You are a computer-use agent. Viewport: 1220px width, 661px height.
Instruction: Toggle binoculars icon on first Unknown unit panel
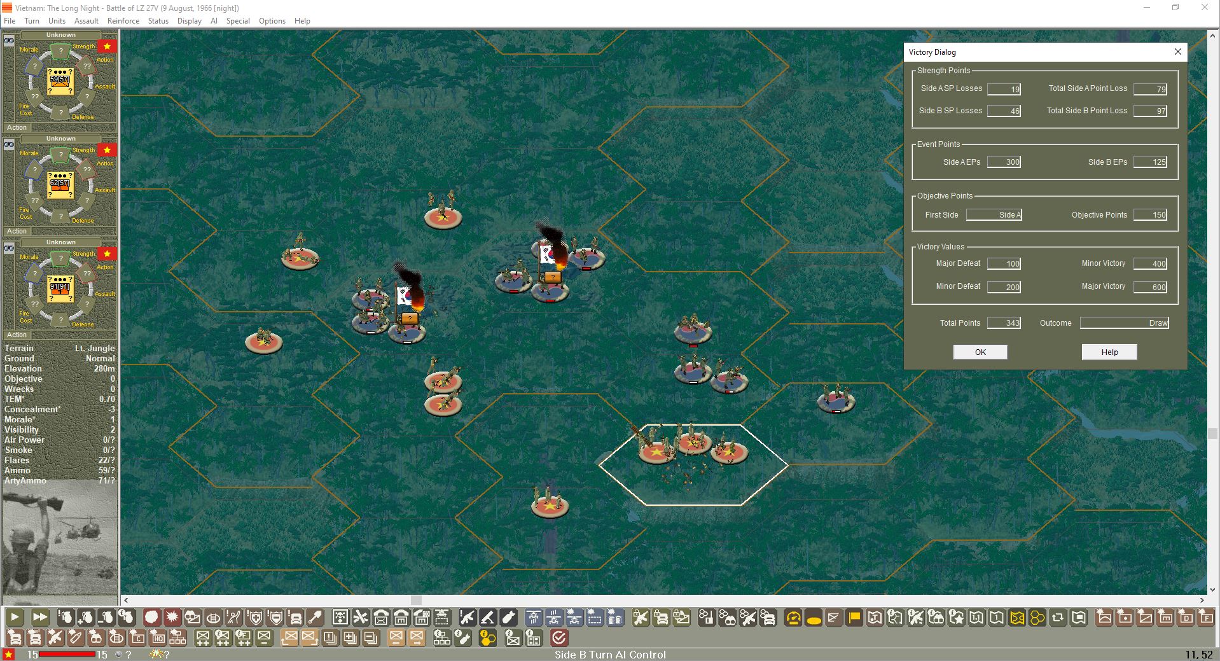point(9,41)
